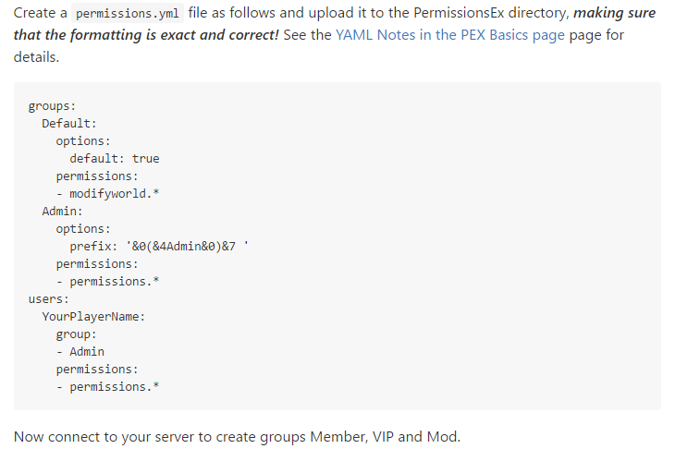This screenshot has height=461, width=700.
Task: Click the final '- permissions.*' code line
Action: click(107, 387)
